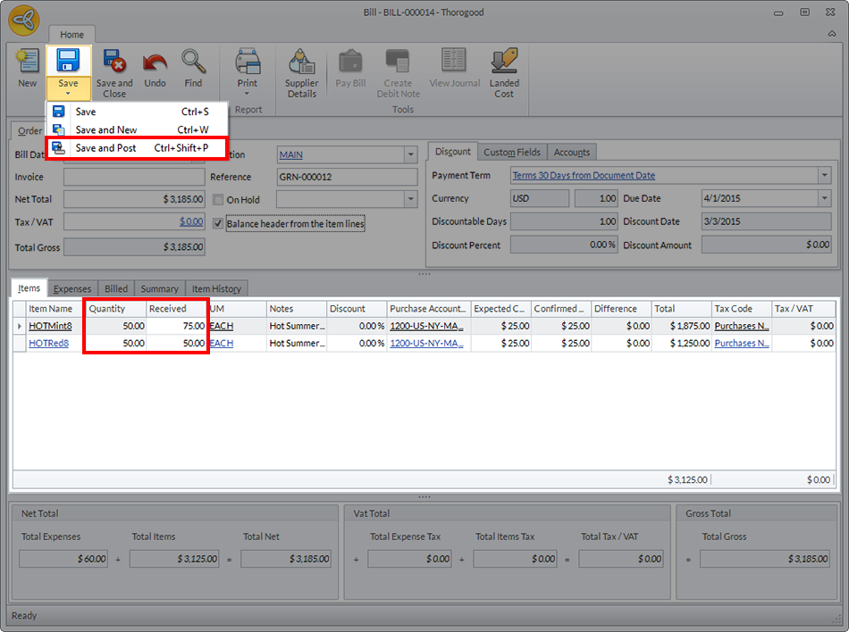Screen dimensions: 849x632
Task: Select Save and Post menu option
Action: pos(105,148)
